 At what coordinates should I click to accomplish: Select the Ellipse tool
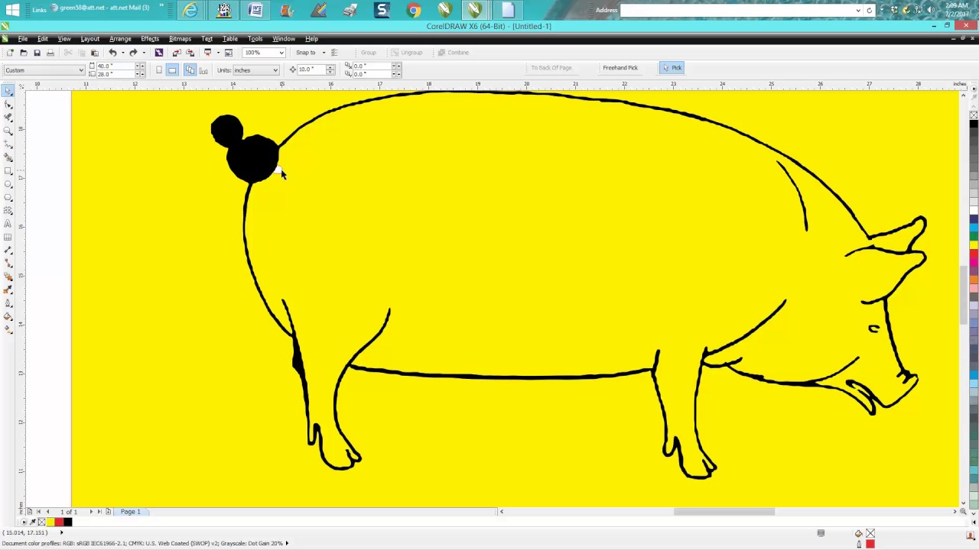(x=8, y=184)
